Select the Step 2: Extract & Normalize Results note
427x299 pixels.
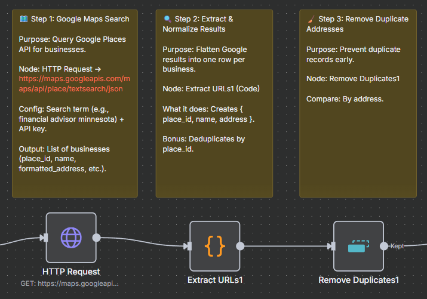click(214, 104)
